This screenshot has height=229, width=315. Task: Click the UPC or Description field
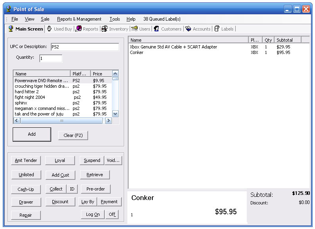[85, 47]
